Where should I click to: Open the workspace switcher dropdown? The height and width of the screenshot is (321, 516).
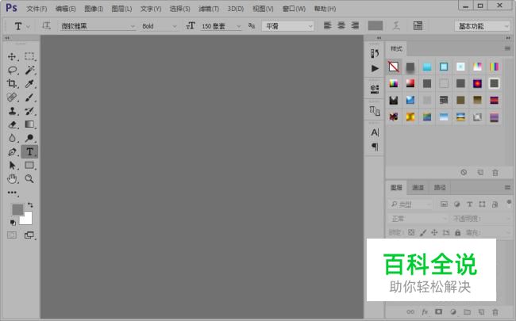[482, 26]
